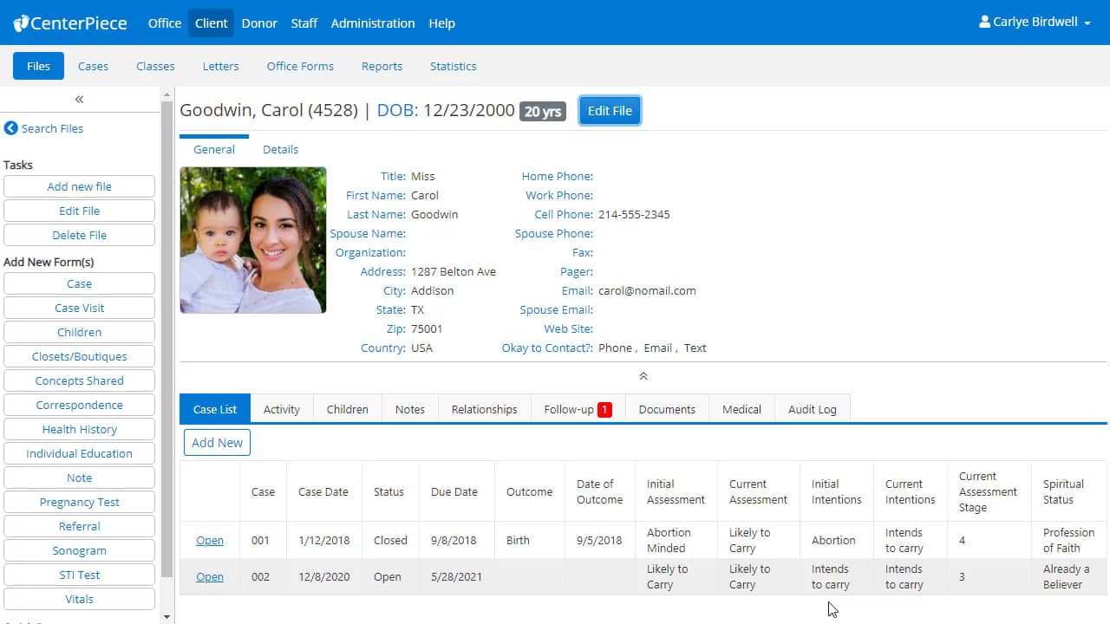Add a Vitals form

[x=79, y=599]
